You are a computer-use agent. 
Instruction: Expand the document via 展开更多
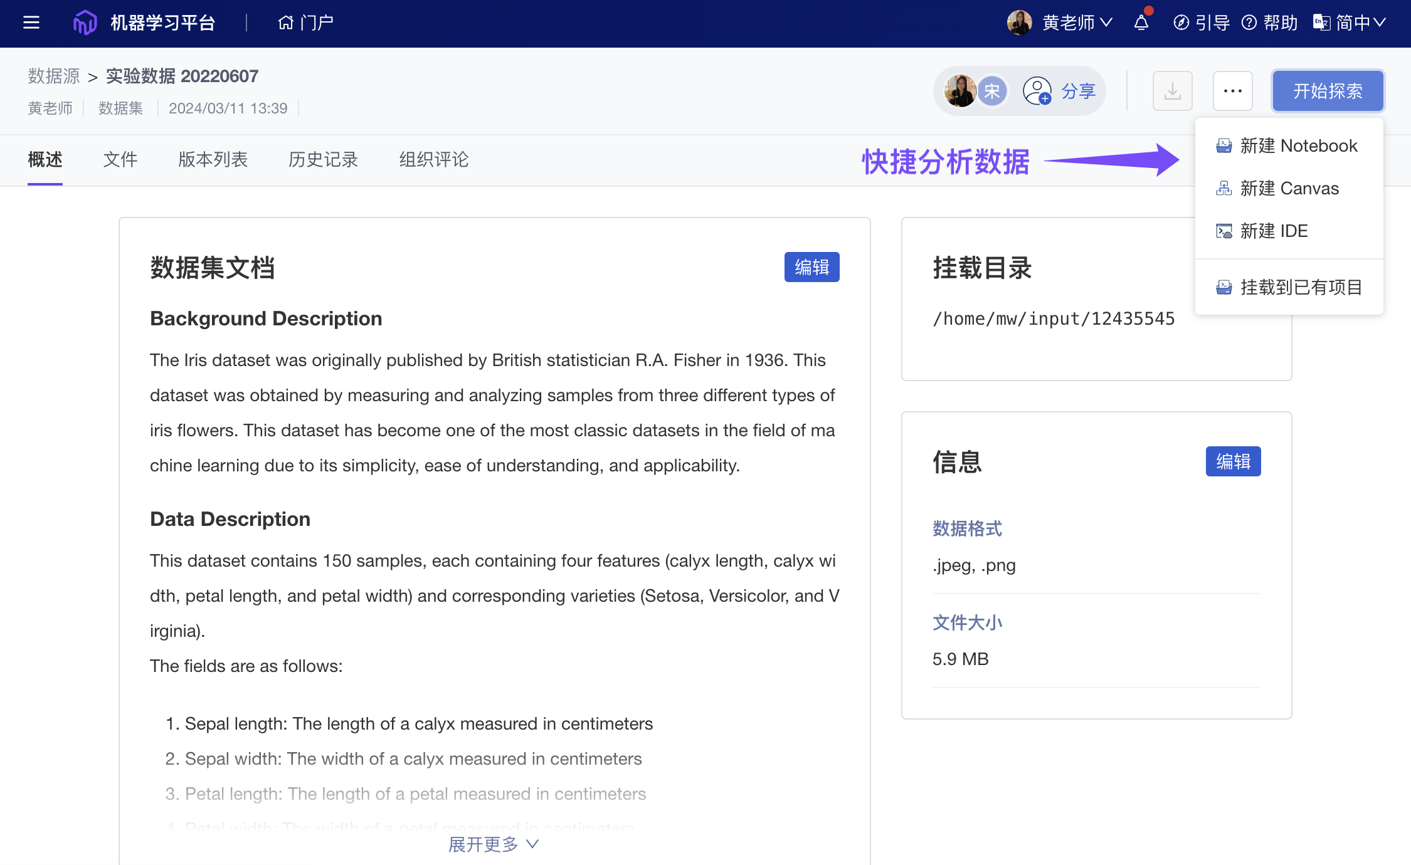pyautogui.click(x=494, y=844)
